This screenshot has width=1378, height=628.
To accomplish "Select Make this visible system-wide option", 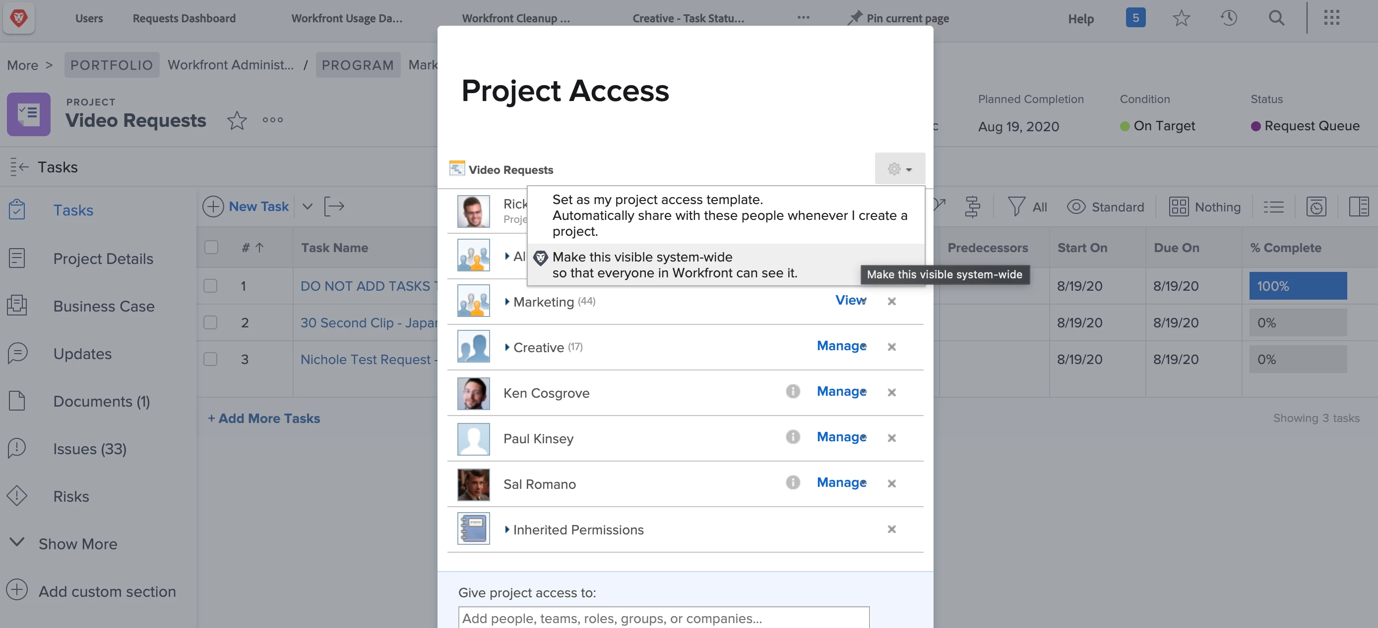I will point(674,265).
